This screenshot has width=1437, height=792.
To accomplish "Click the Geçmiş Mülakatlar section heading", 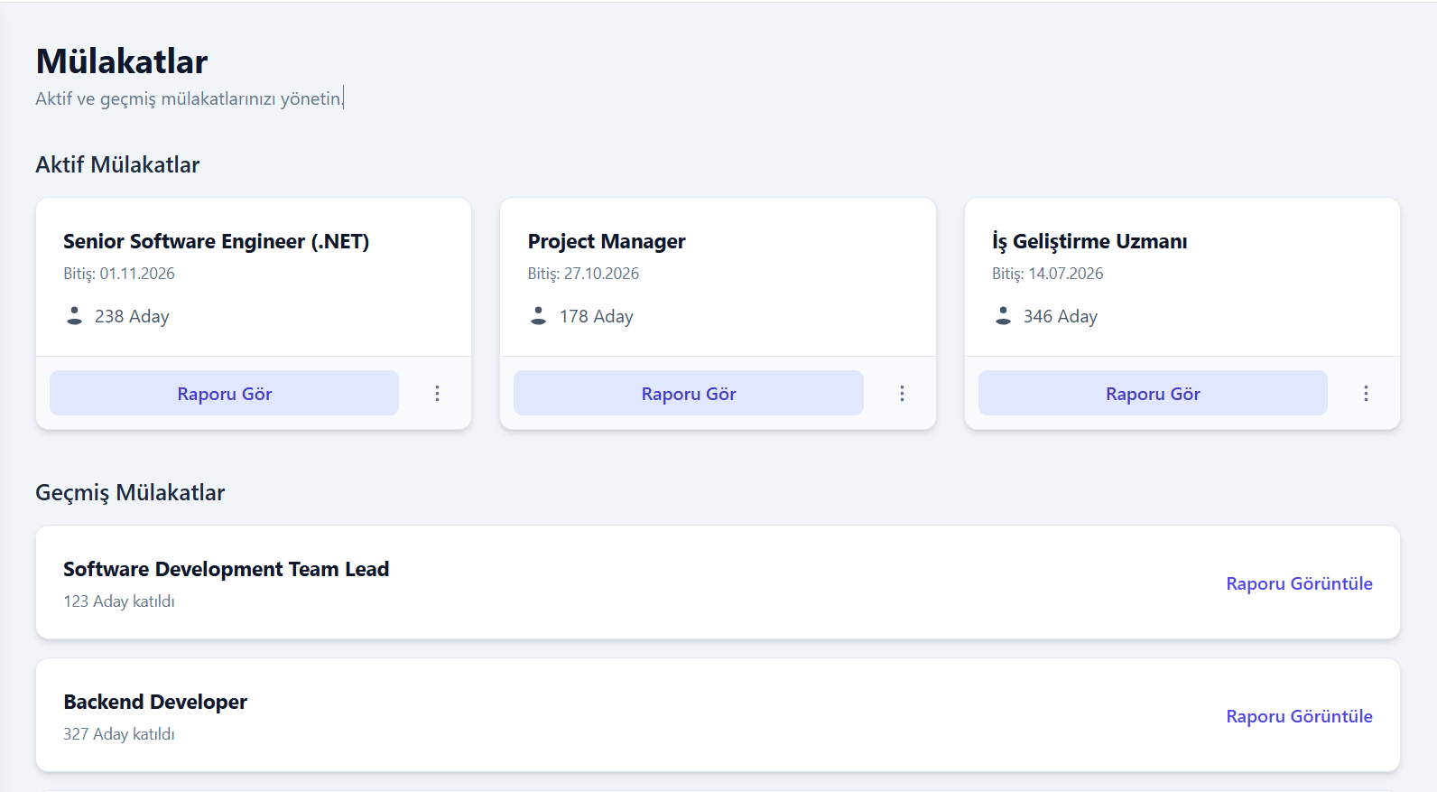I will tap(130, 492).
